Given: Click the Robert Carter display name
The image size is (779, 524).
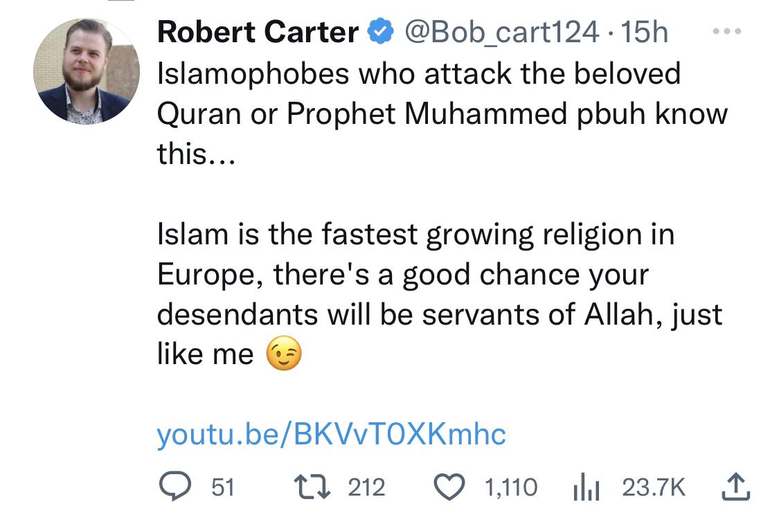Looking at the screenshot, I should tap(258, 33).
